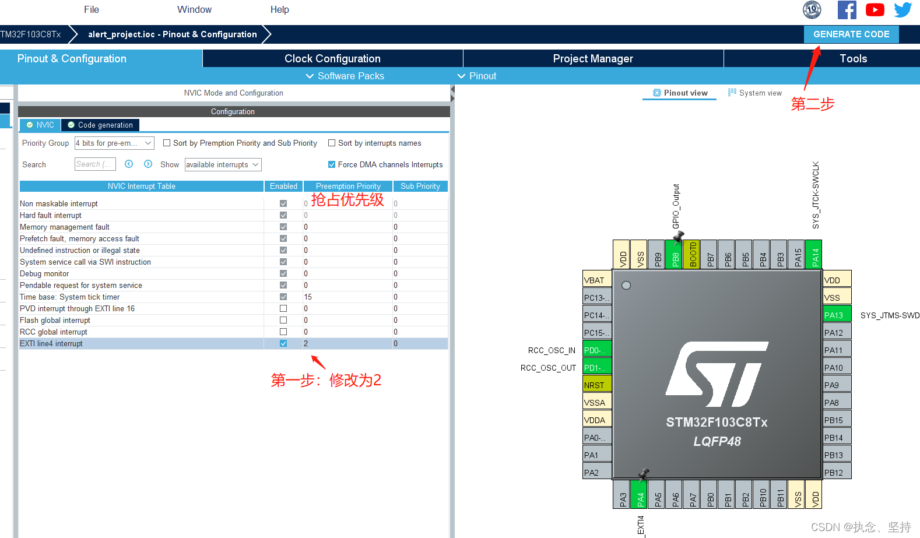The height and width of the screenshot is (538, 920).
Task: Click the Enabled column header
Action: (x=283, y=186)
